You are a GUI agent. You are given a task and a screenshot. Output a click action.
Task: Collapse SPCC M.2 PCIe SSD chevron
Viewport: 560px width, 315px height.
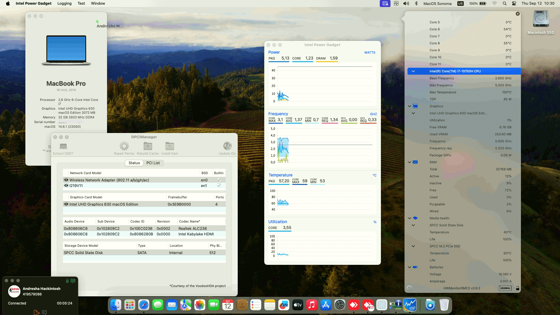(413, 246)
